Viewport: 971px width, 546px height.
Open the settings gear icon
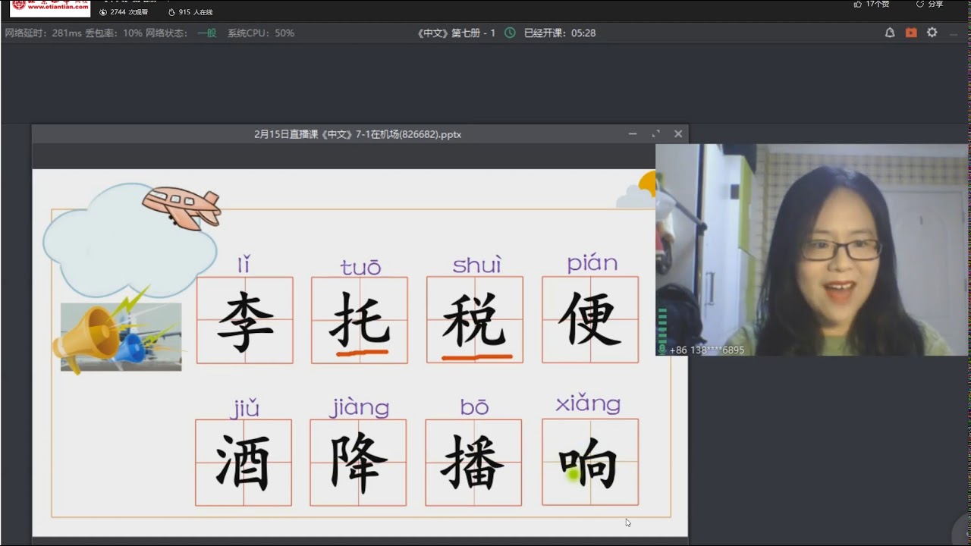point(932,33)
